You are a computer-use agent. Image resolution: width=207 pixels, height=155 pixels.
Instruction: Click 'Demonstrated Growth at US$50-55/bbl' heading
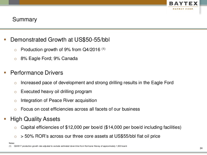[60, 40]
